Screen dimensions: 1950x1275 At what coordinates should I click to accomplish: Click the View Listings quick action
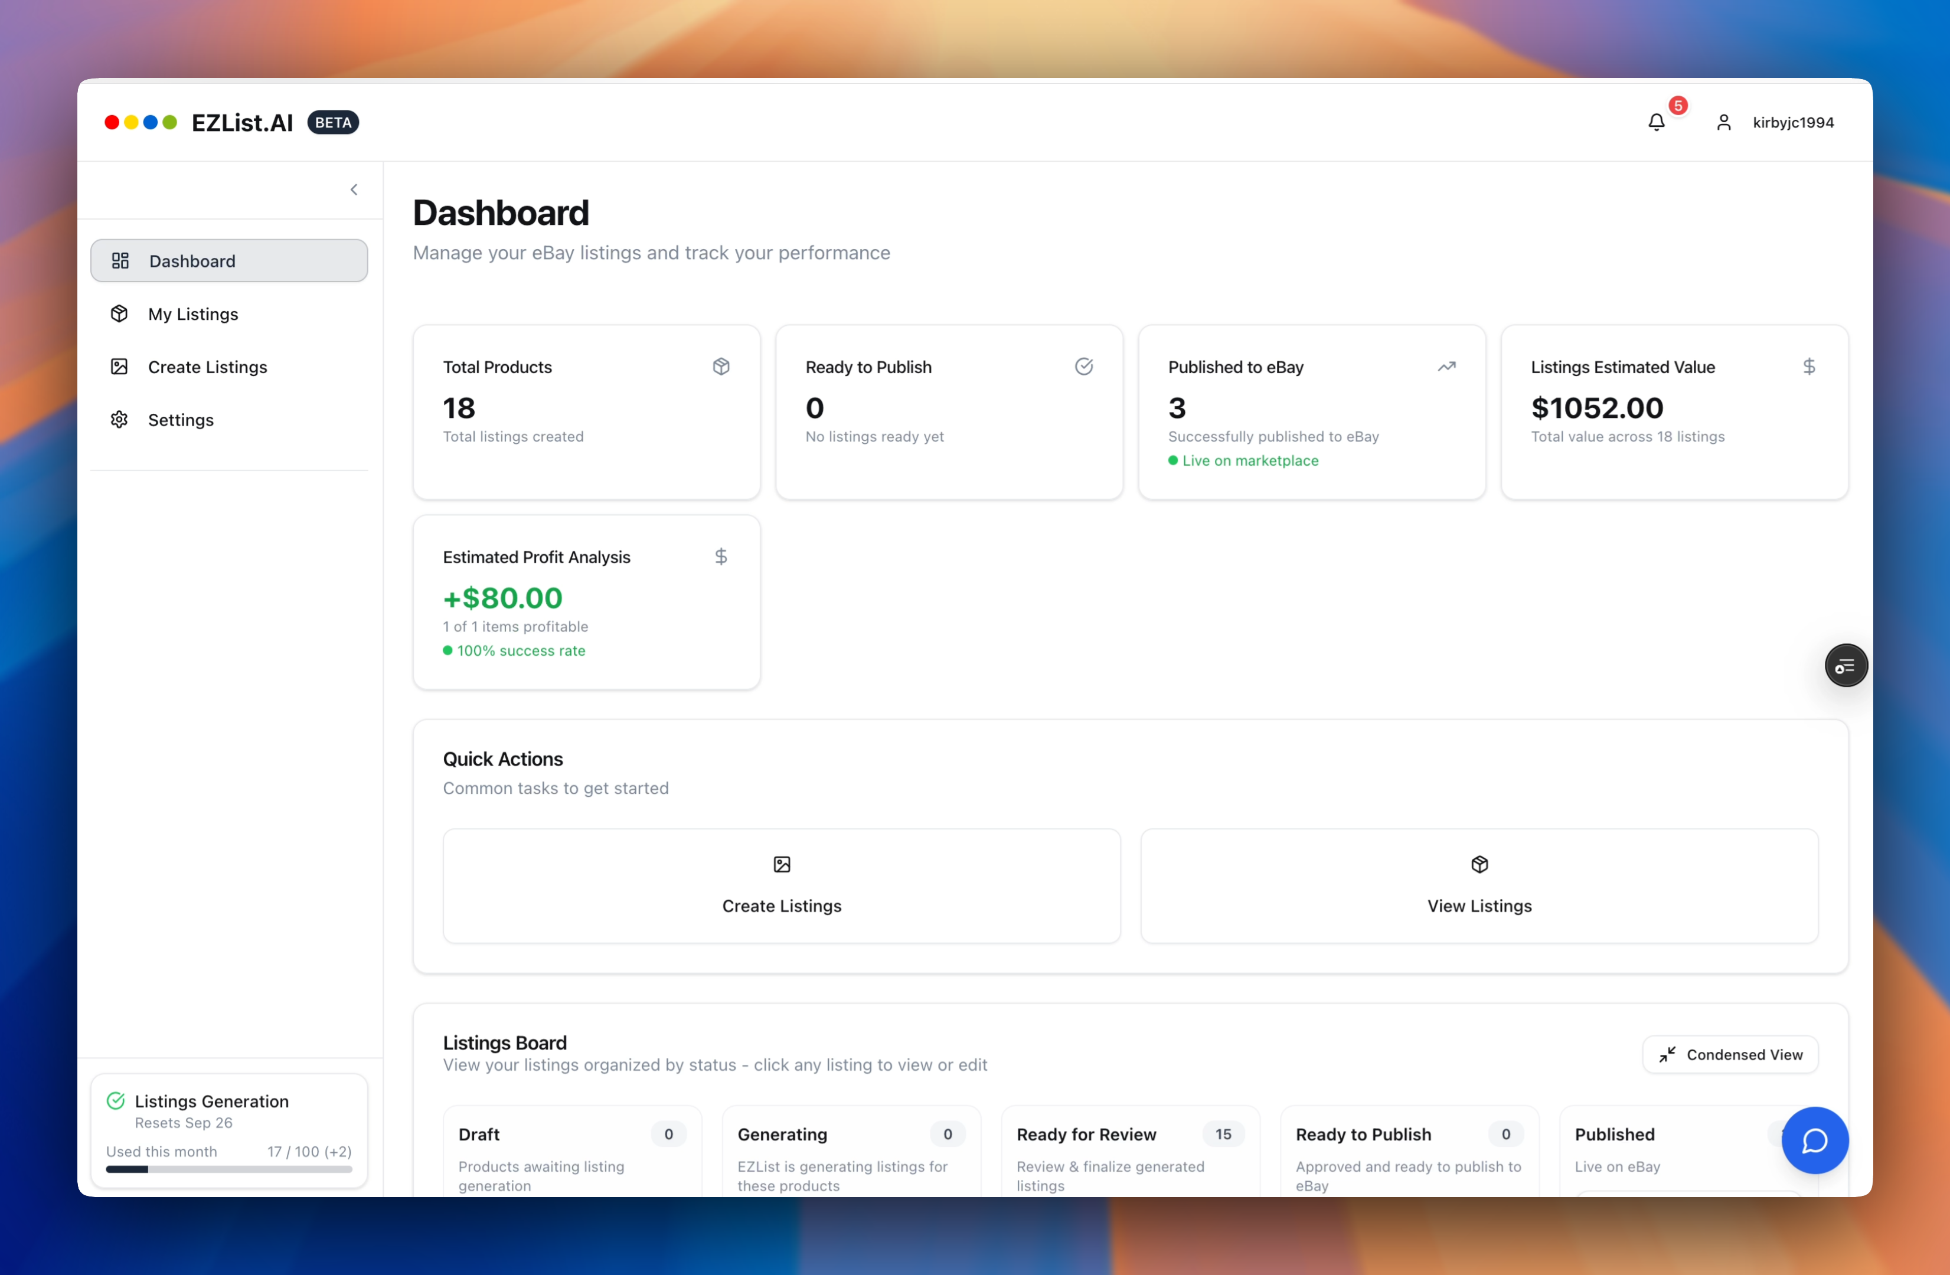pos(1479,886)
